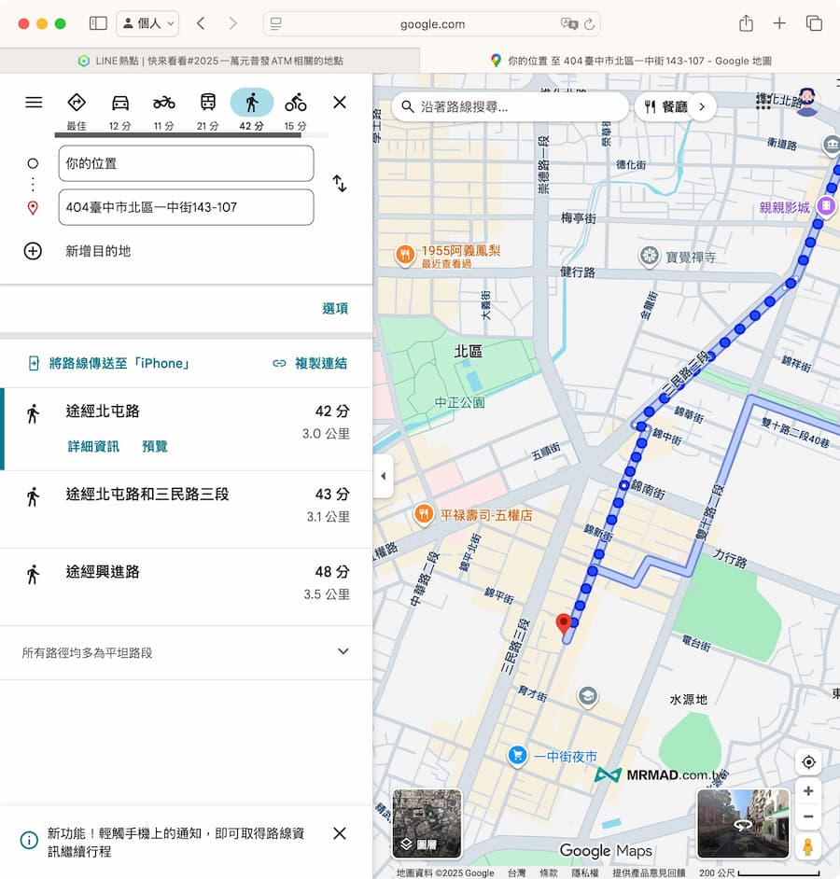Zoom in on the map
Viewport: 840px width, 879px height.
click(808, 790)
